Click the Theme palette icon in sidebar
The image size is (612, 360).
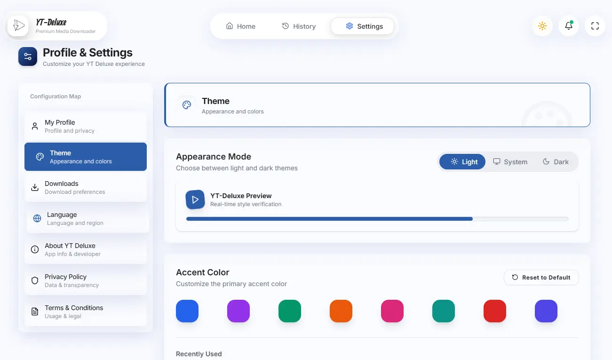click(x=40, y=157)
